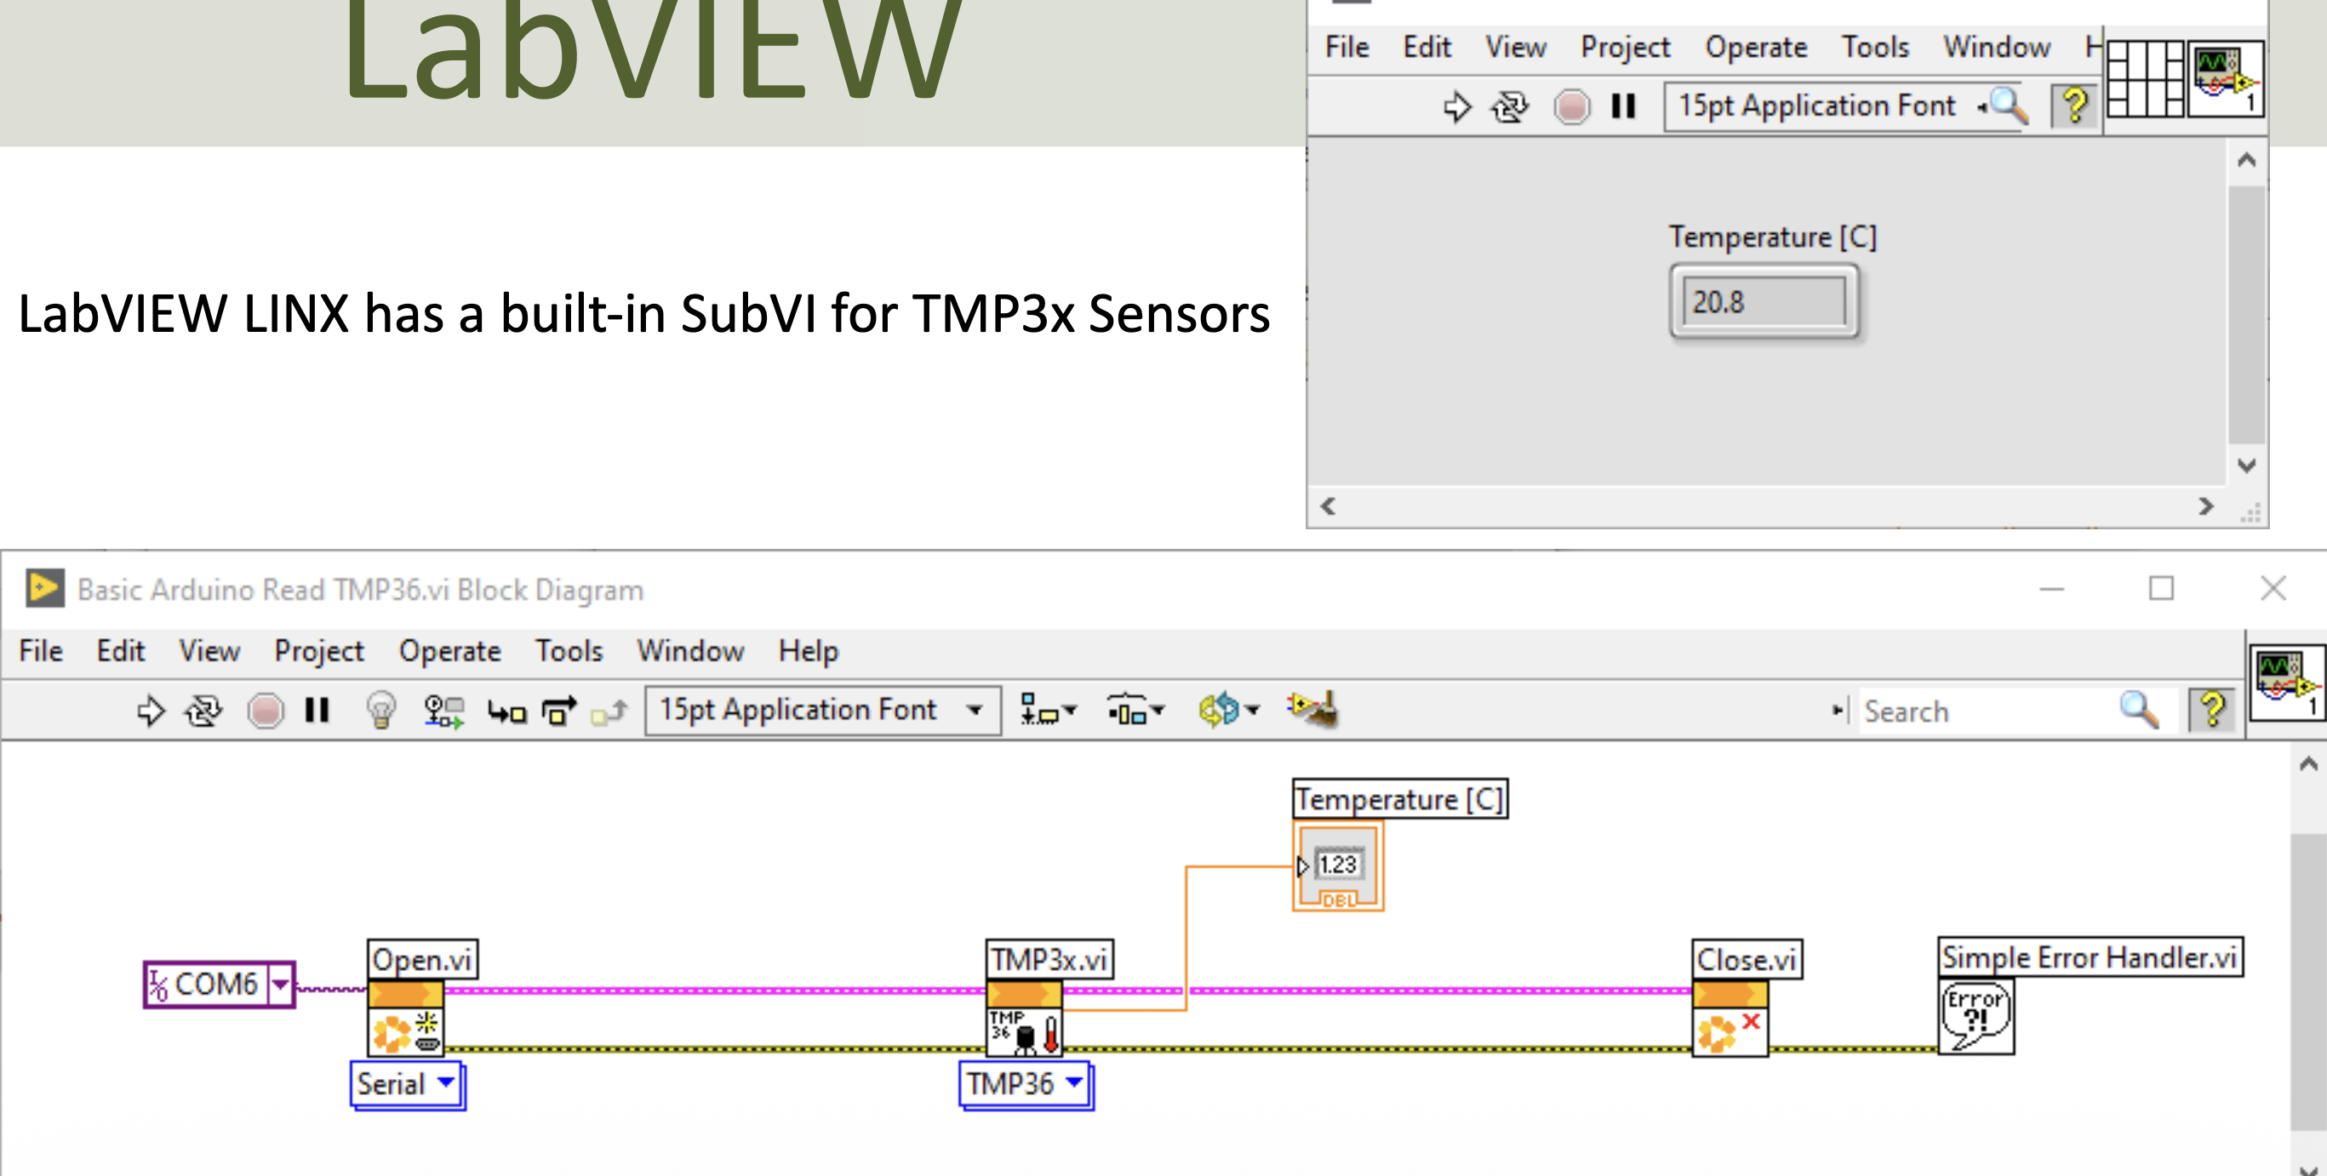The image size is (2327, 1176).
Task: Open Context Help in Block Diagram toolbar
Action: pyautogui.click(x=2213, y=710)
